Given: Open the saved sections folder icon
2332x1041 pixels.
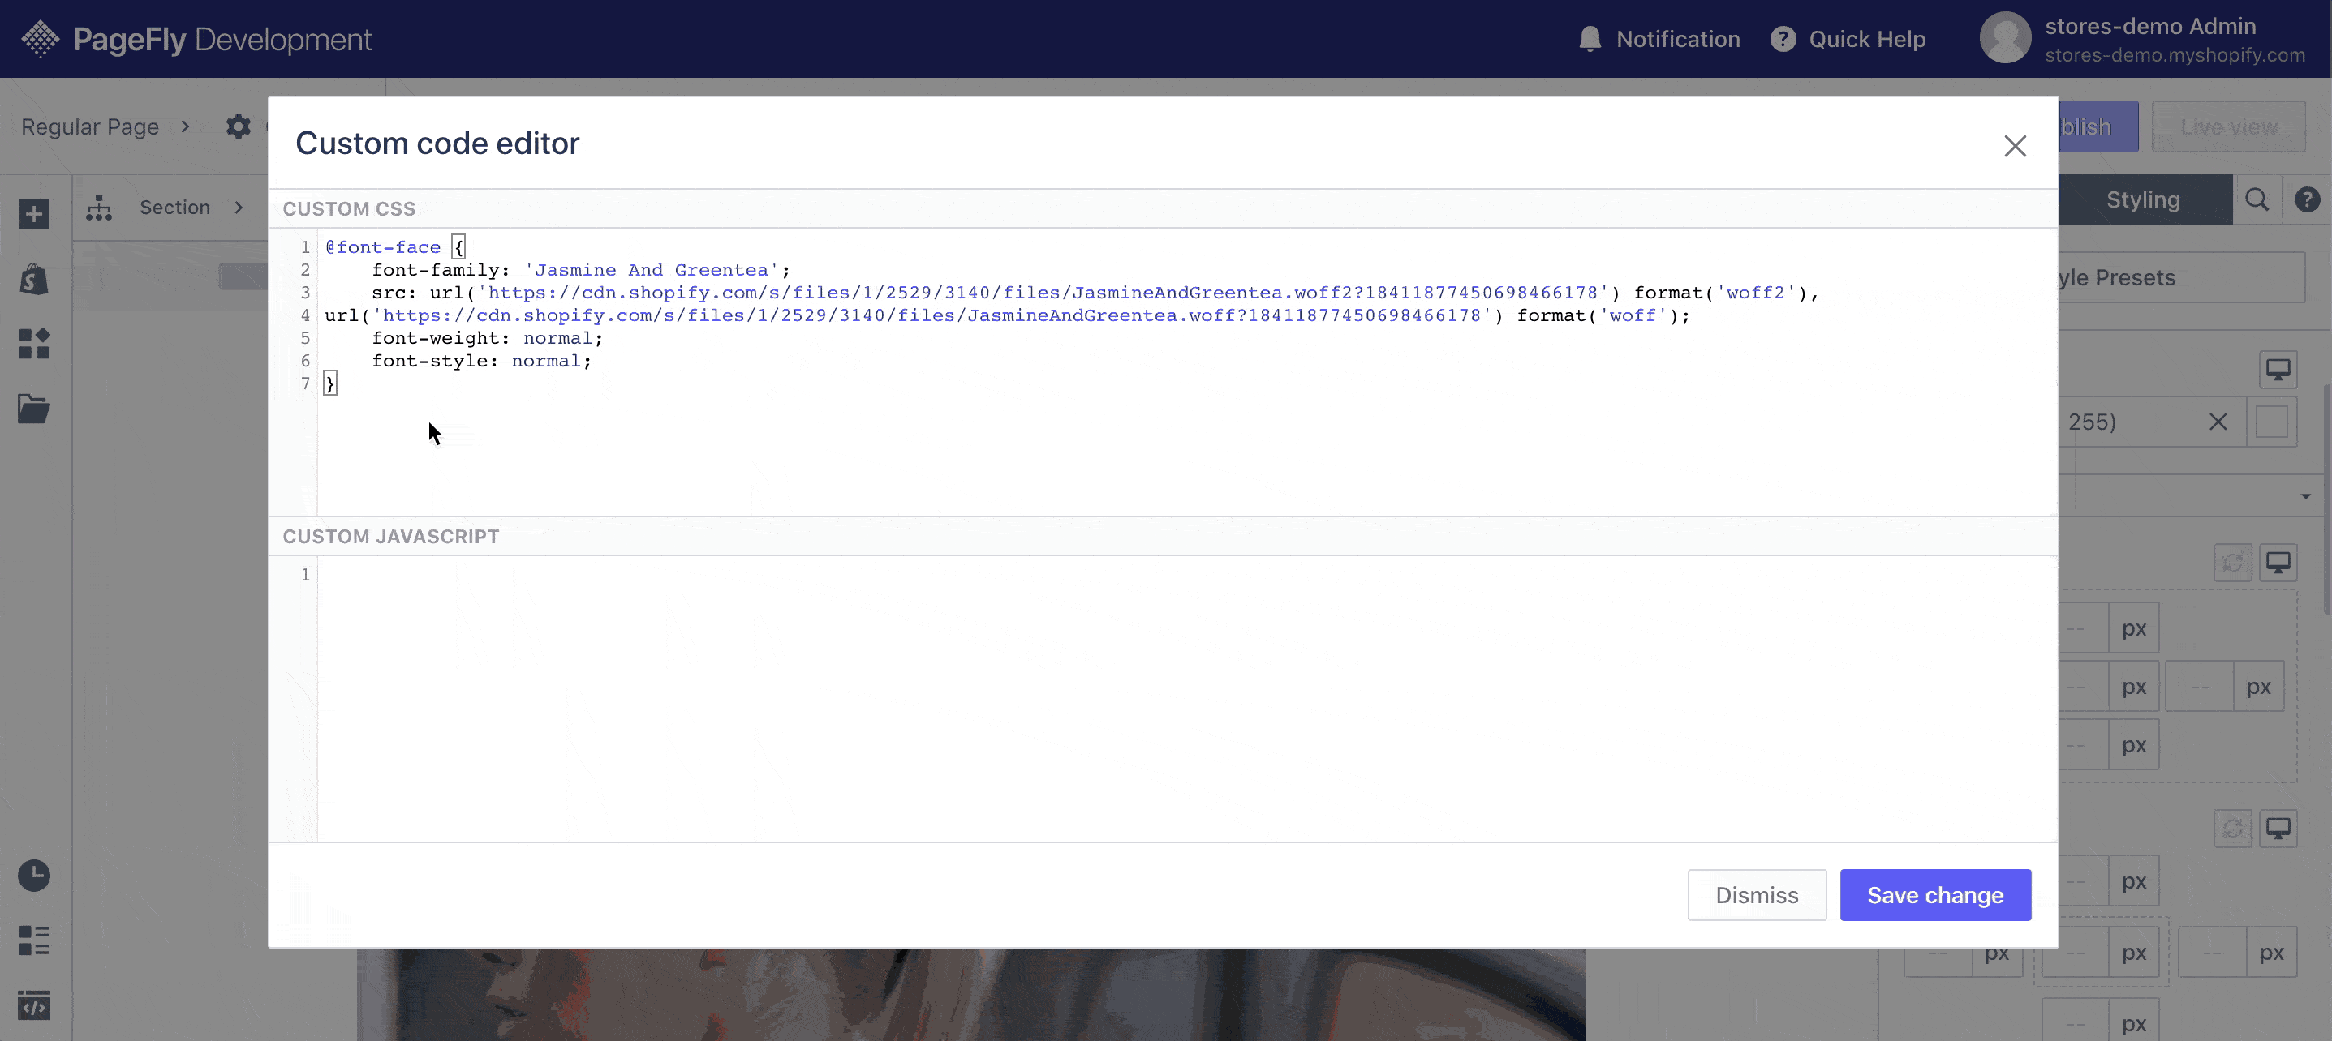Looking at the screenshot, I should pos(34,409).
